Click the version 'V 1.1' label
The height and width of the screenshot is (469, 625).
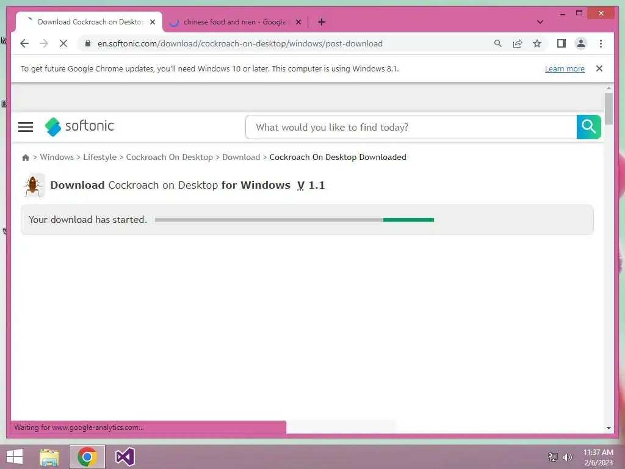click(311, 186)
